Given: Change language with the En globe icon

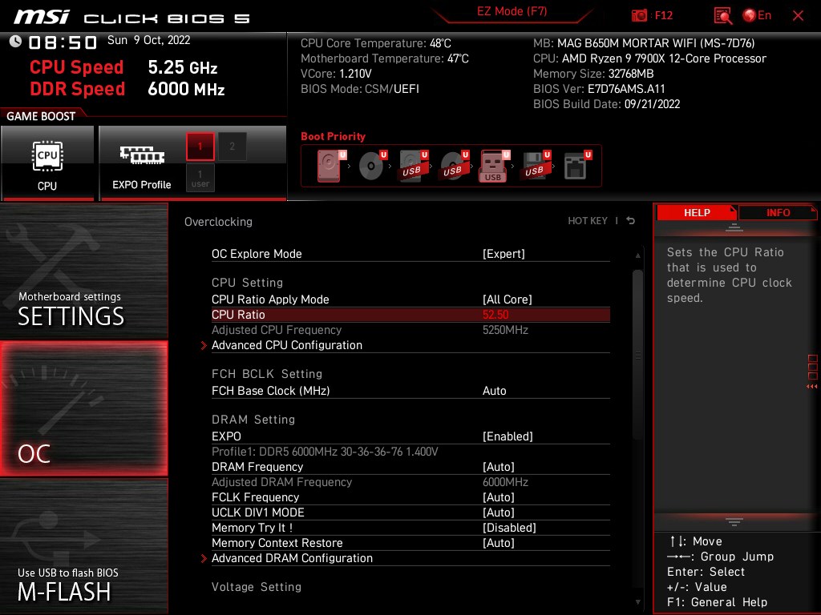Looking at the screenshot, I should pos(757,16).
